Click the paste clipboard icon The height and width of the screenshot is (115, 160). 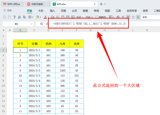coord(9,17)
